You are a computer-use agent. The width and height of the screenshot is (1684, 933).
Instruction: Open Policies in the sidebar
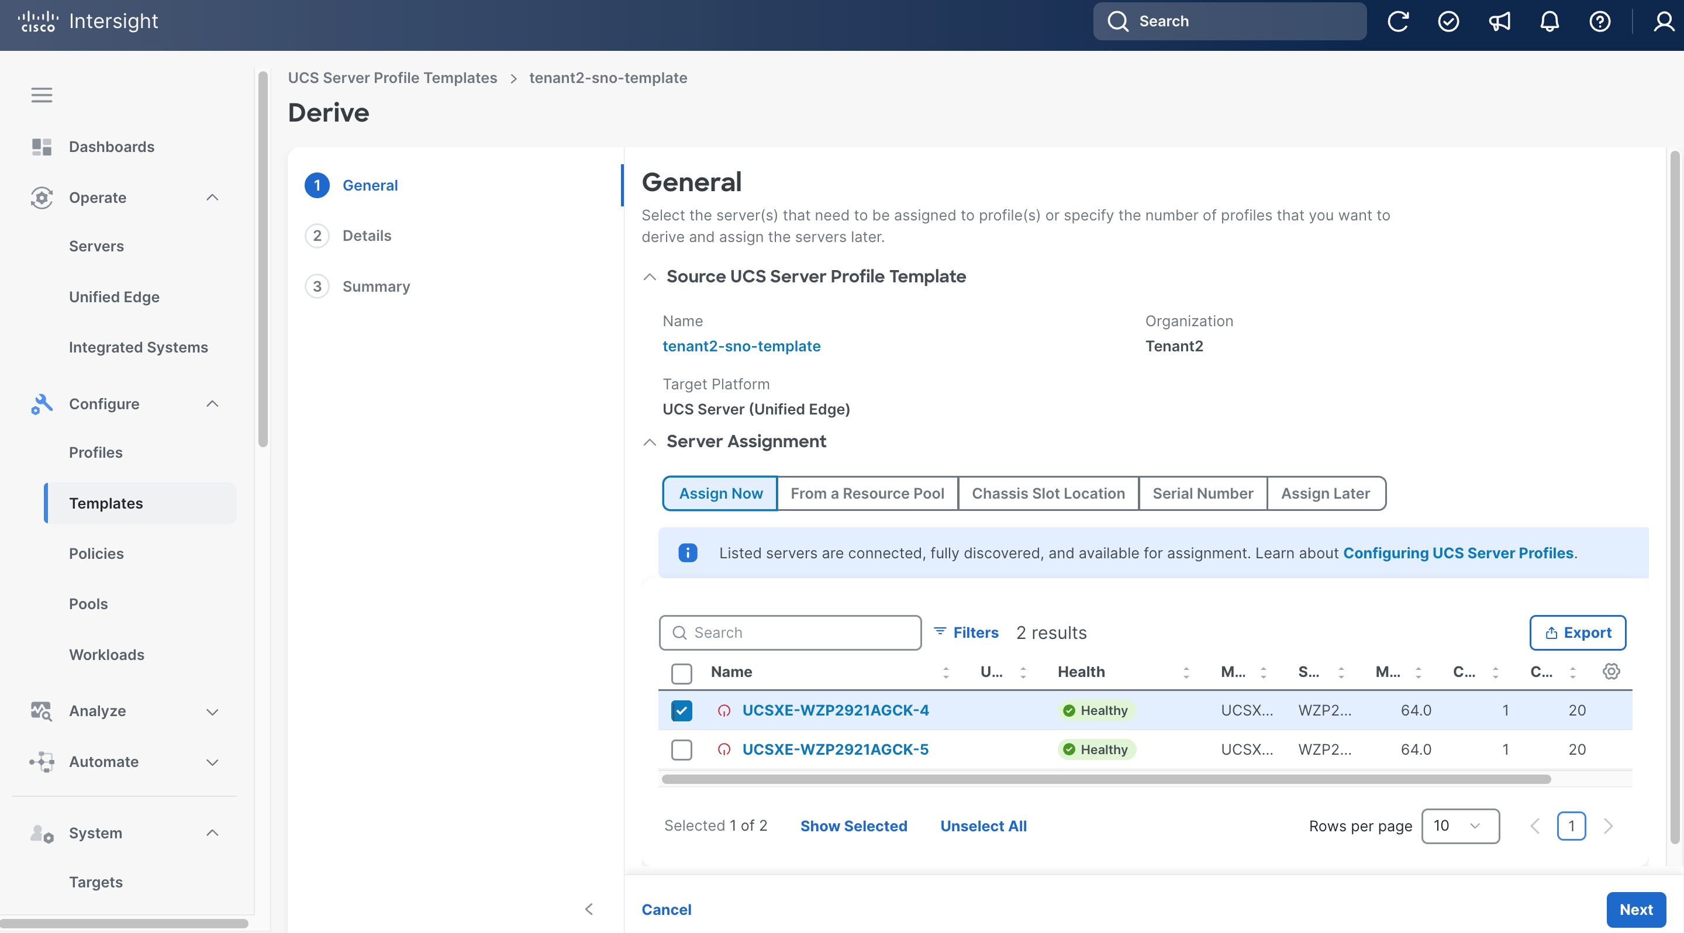click(96, 554)
